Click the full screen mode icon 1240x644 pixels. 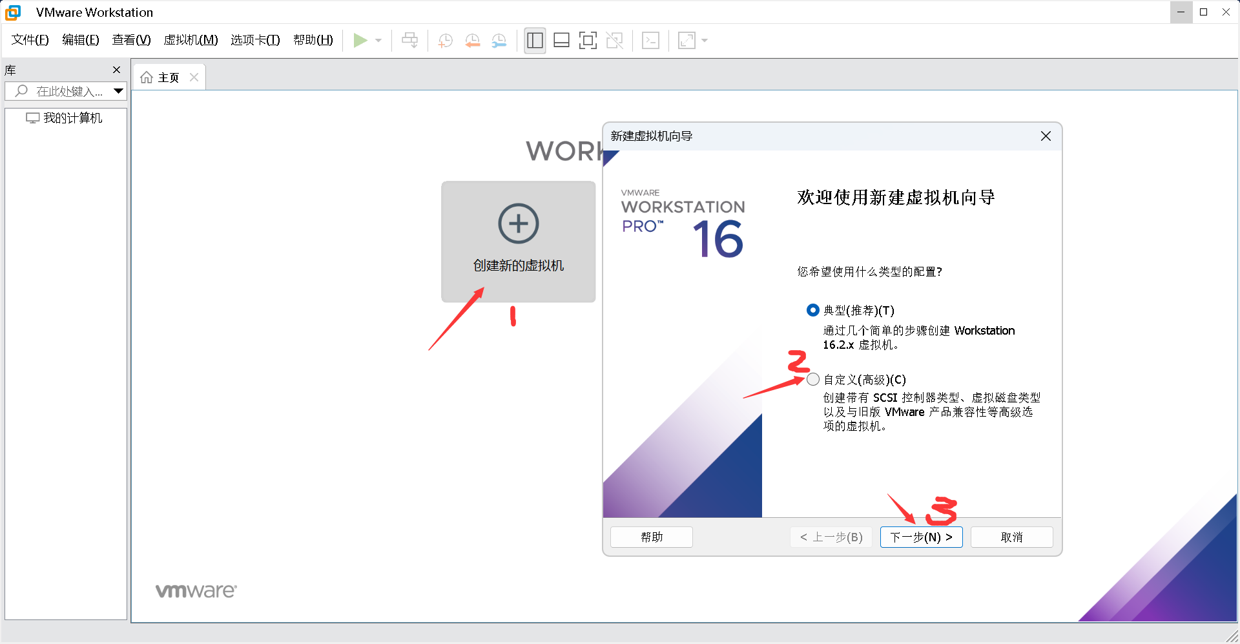point(588,41)
